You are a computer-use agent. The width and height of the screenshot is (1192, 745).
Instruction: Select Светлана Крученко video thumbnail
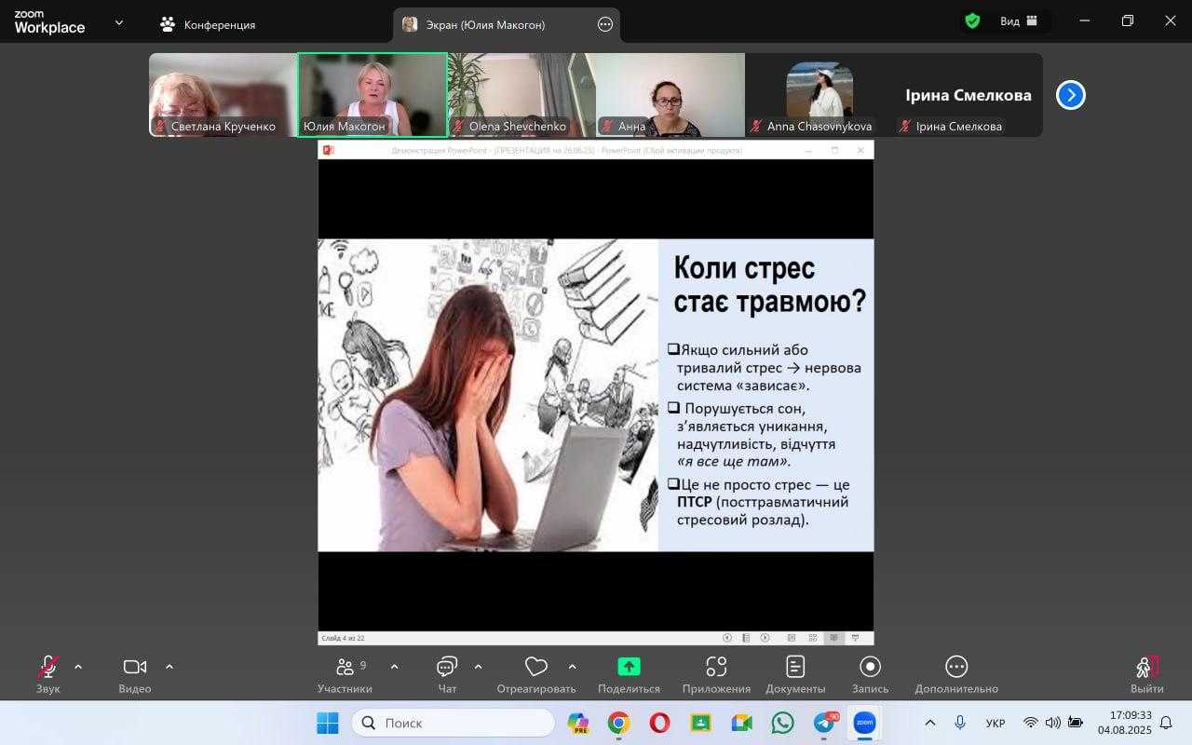(223, 95)
